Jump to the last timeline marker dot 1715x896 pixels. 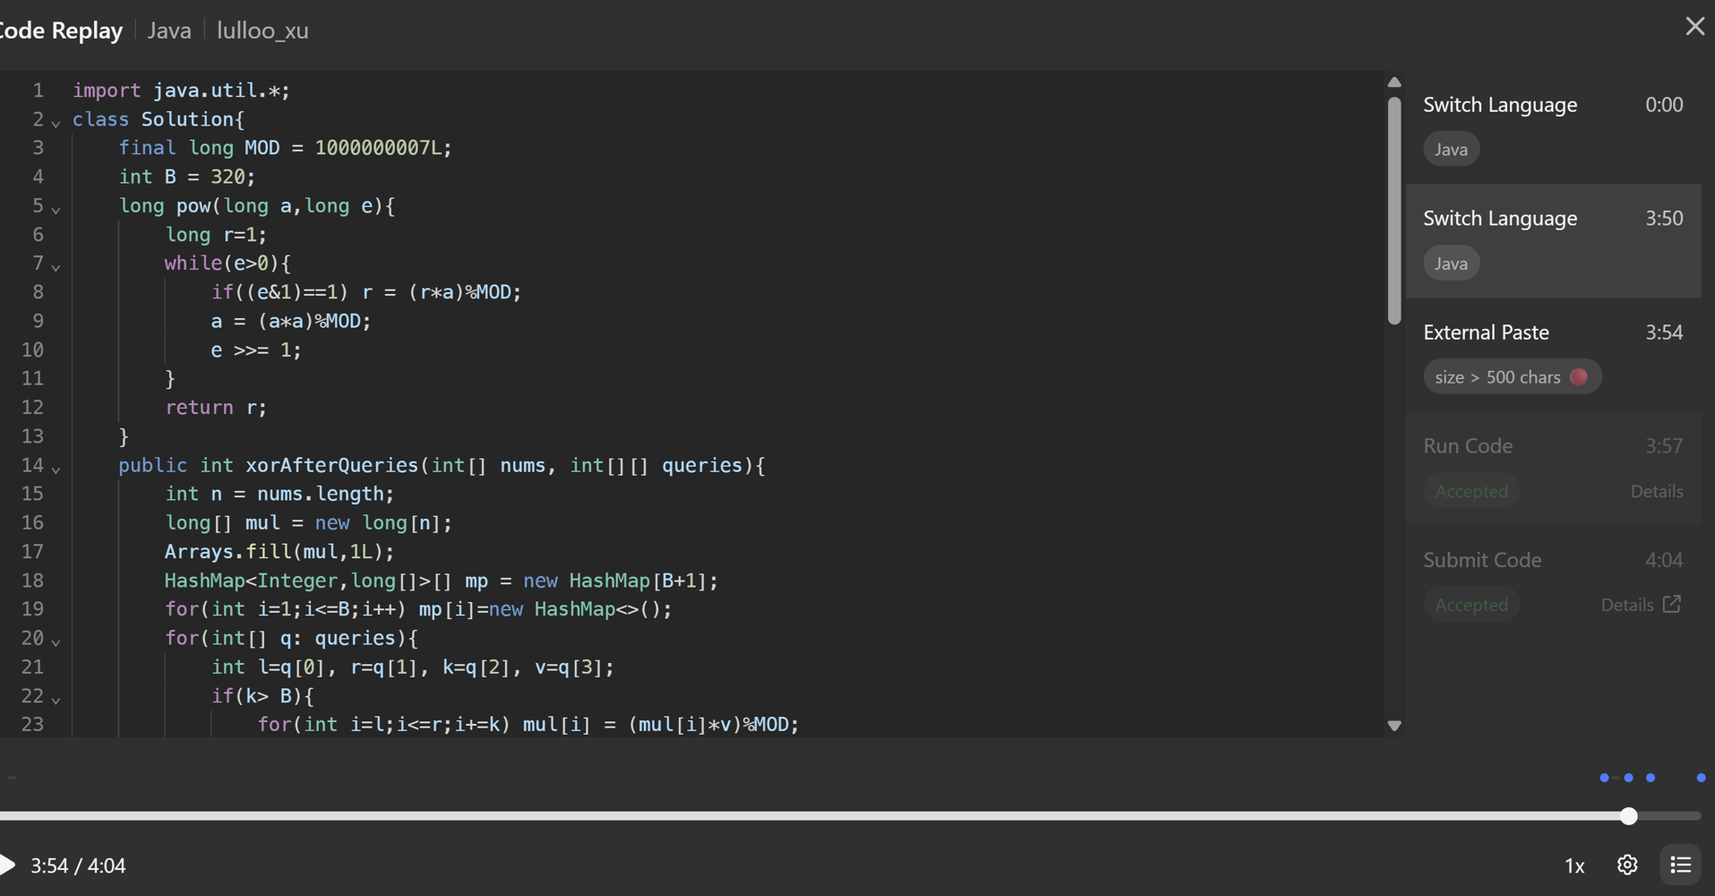tap(1701, 778)
